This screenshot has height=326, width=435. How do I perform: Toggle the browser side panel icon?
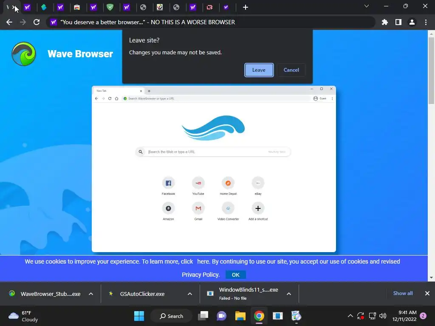[398, 22]
